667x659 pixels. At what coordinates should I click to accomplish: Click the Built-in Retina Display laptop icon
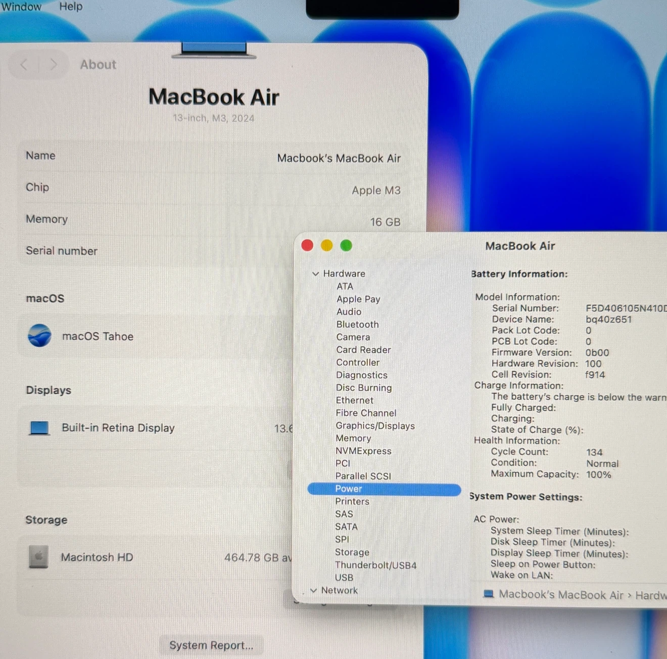(39, 428)
